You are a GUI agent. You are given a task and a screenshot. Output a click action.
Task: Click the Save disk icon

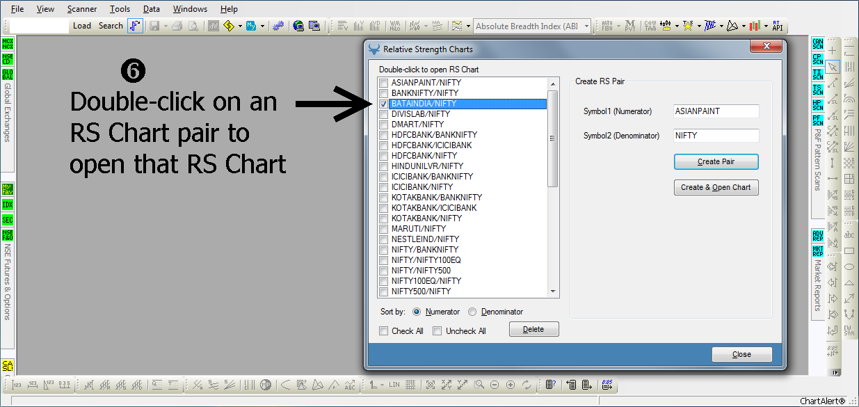pyautogui.click(x=154, y=26)
